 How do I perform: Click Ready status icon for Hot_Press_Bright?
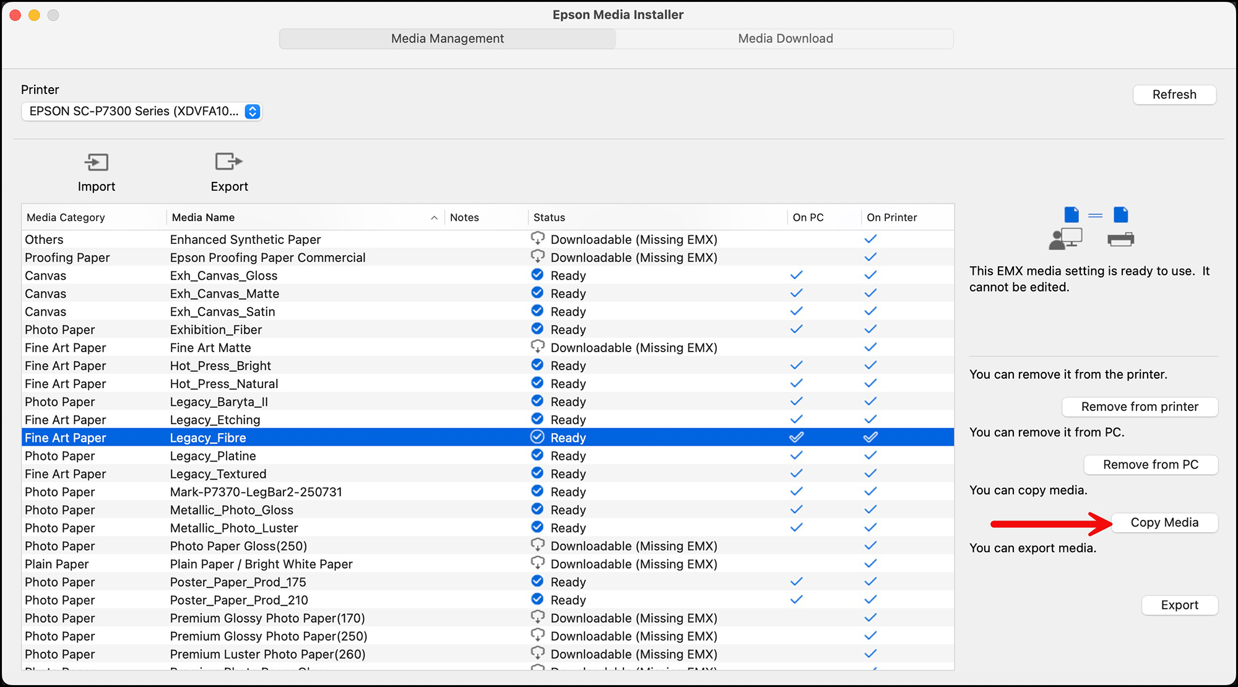537,365
